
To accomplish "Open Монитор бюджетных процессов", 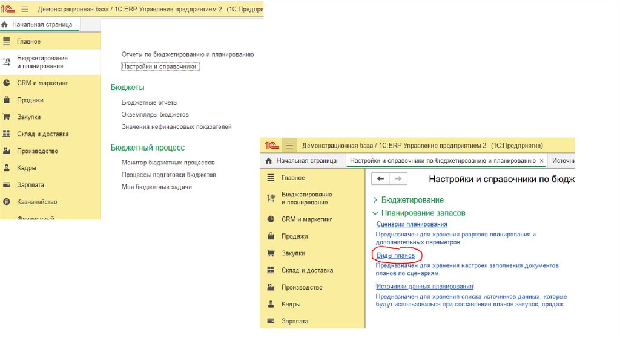I will point(168,163).
